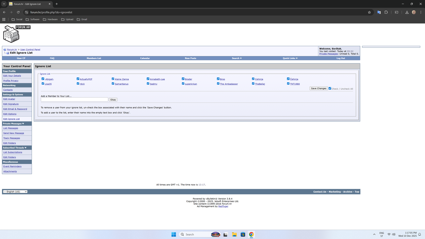Open the Cast icon in browser toolbar
The height and width of the screenshot is (239, 425).
[x=396, y=12]
